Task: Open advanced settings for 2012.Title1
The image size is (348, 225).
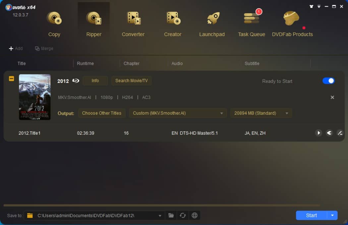Action: pyautogui.click(x=329, y=133)
